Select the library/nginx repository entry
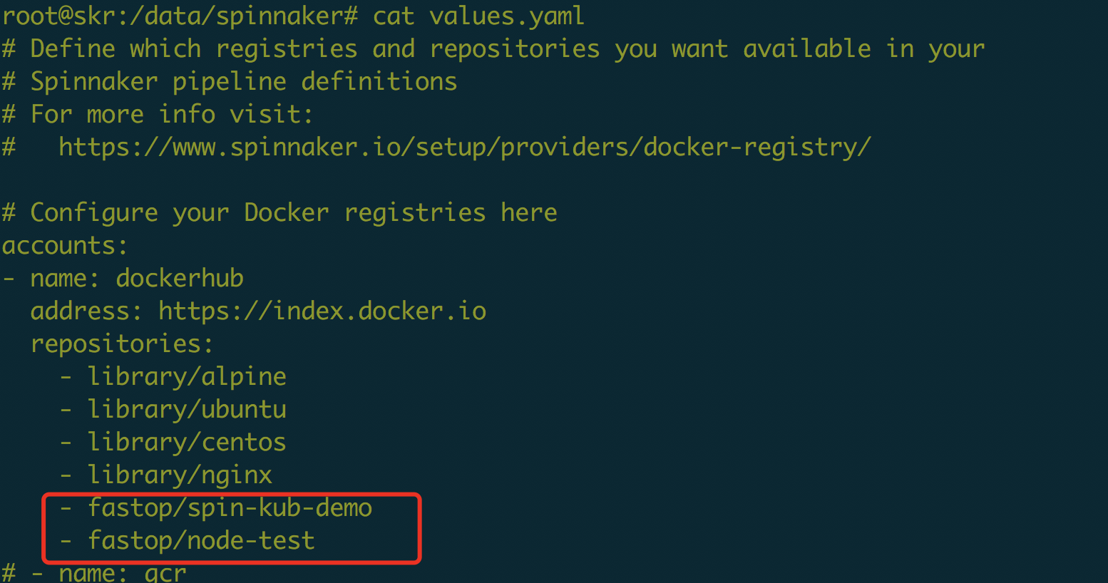 click(x=180, y=475)
